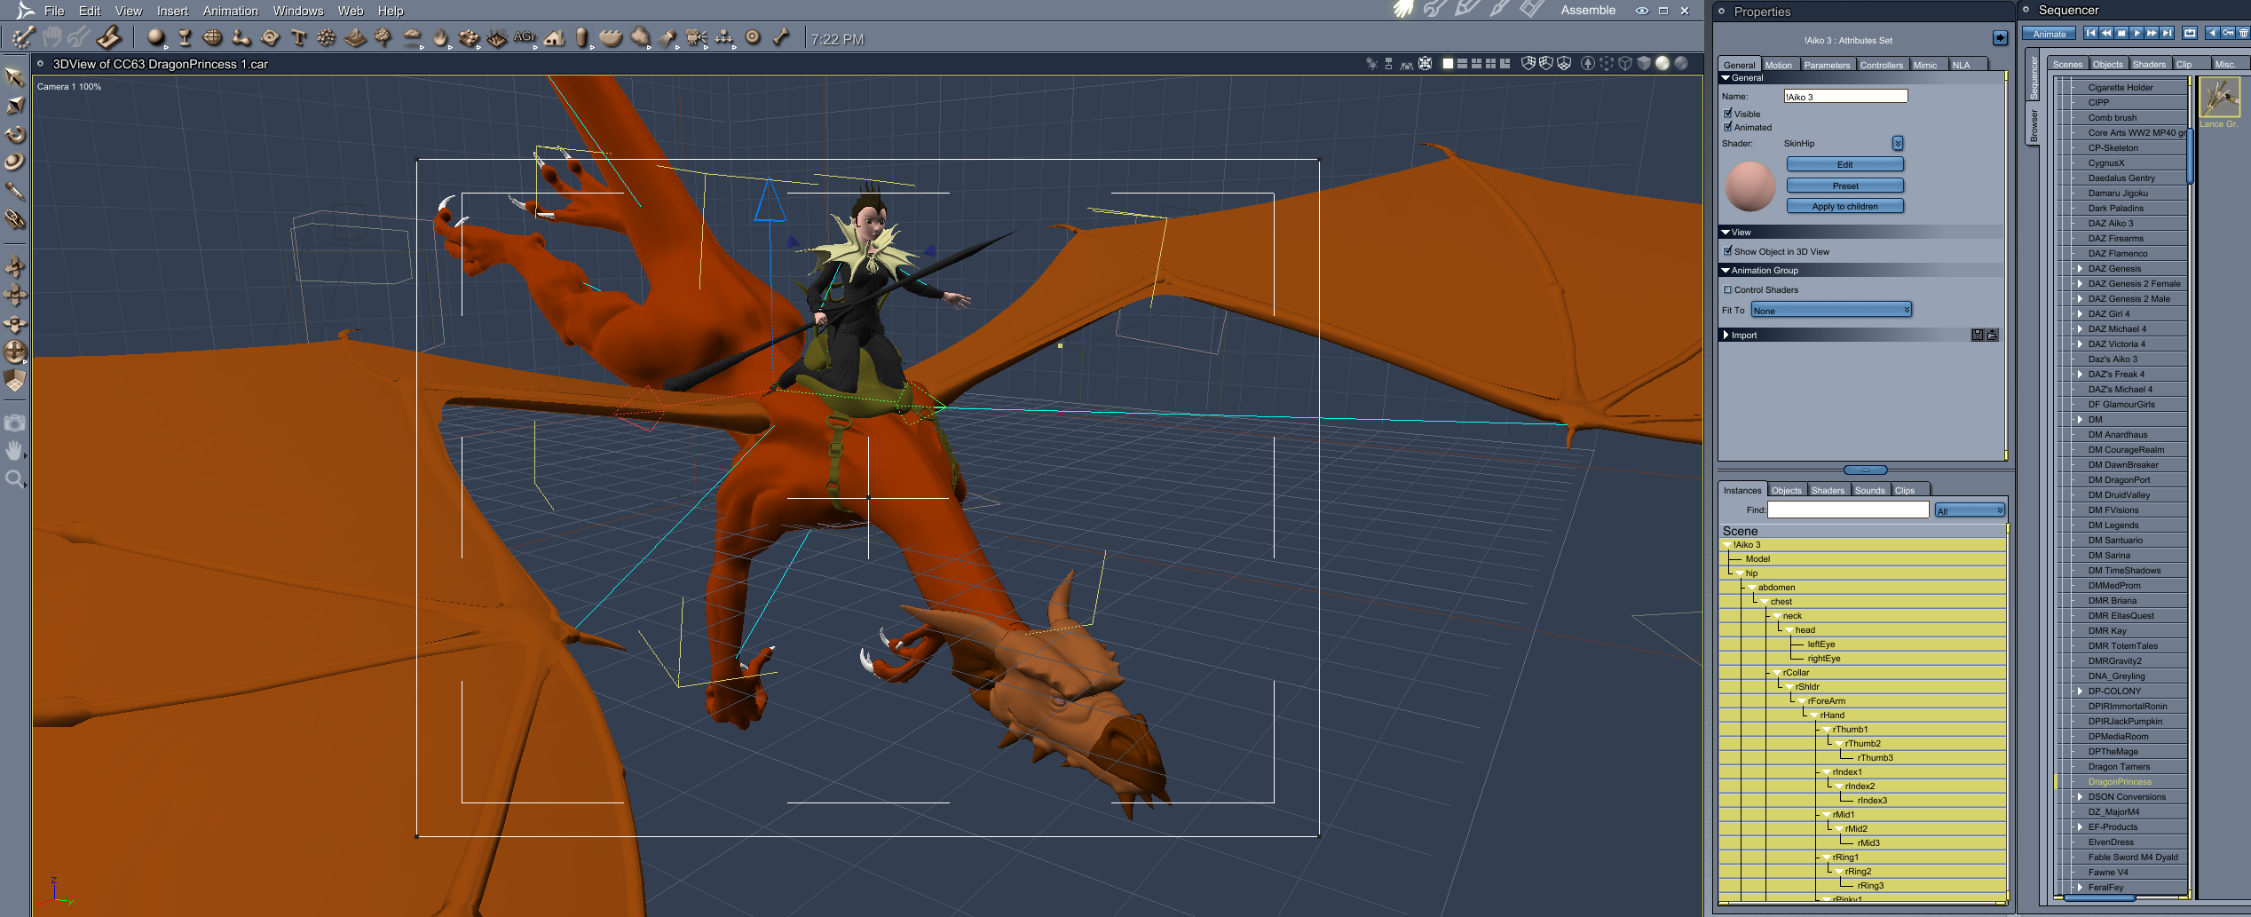Click the target helper object icon
This screenshot has width=2251, height=917.
click(753, 37)
